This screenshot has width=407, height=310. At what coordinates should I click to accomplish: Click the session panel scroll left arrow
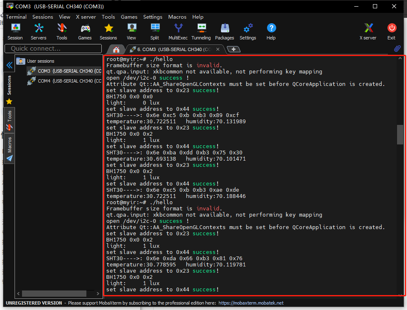pos(18,293)
